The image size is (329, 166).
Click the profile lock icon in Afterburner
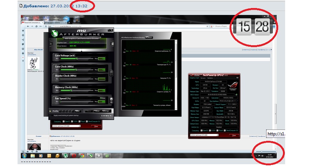50,111
